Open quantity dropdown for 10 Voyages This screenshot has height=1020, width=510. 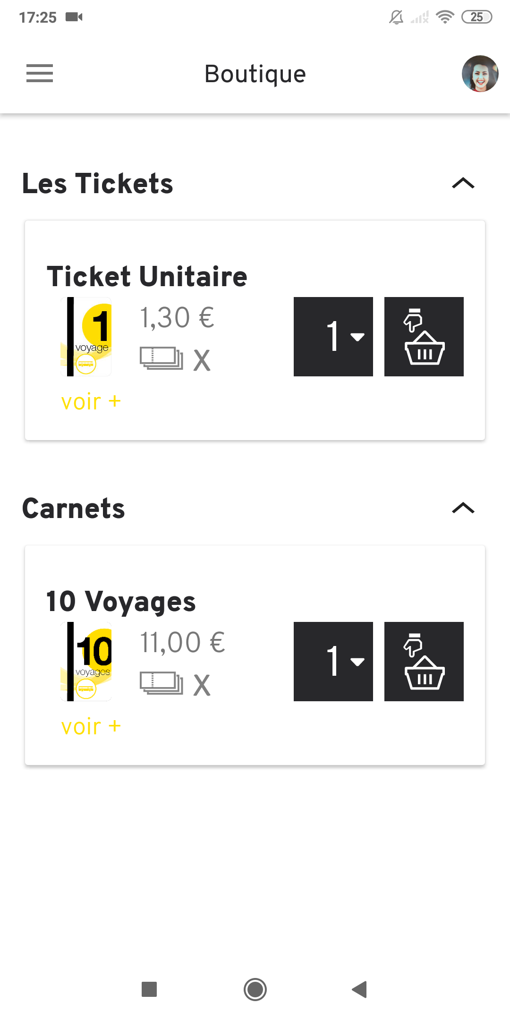tap(333, 662)
